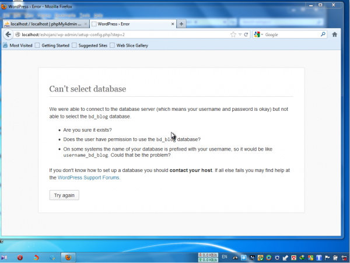Click the Try again button
This screenshot has width=350, height=263.
[x=64, y=195]
